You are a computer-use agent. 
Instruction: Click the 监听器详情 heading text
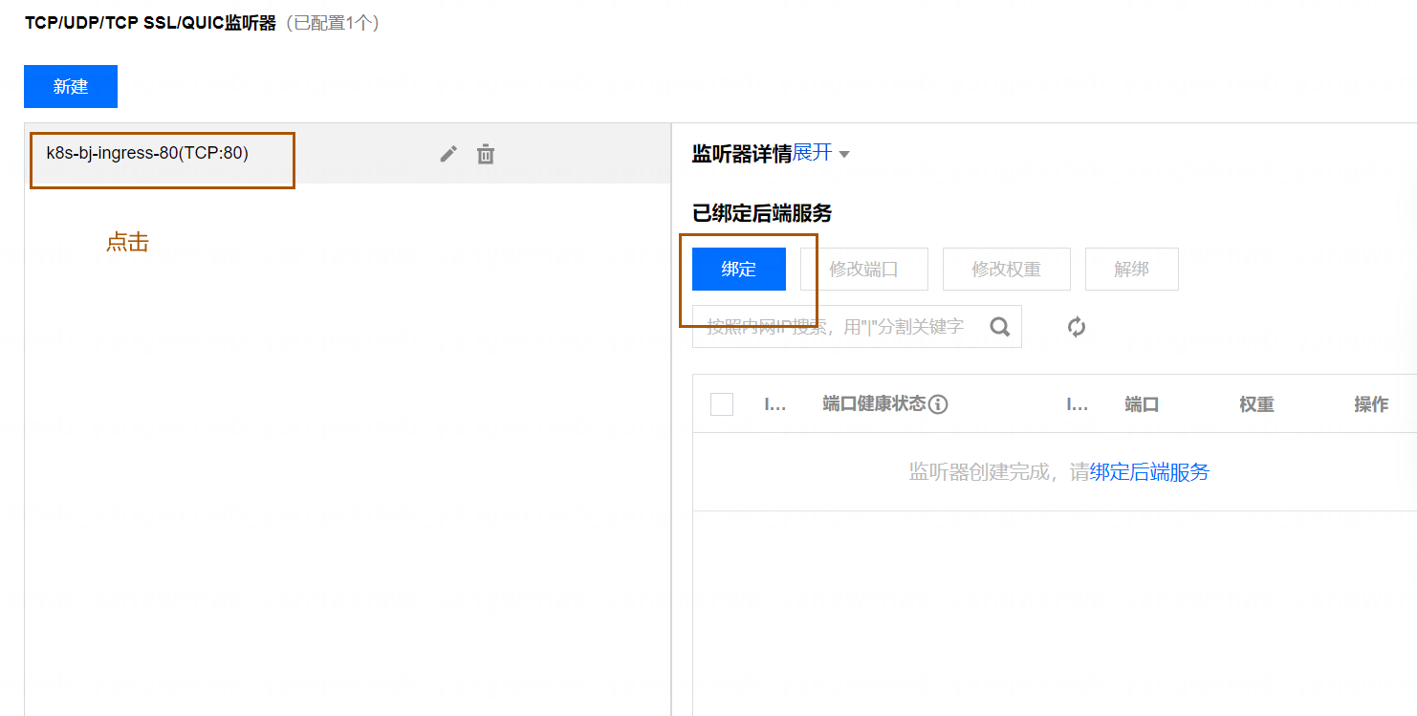click(742, 154)
